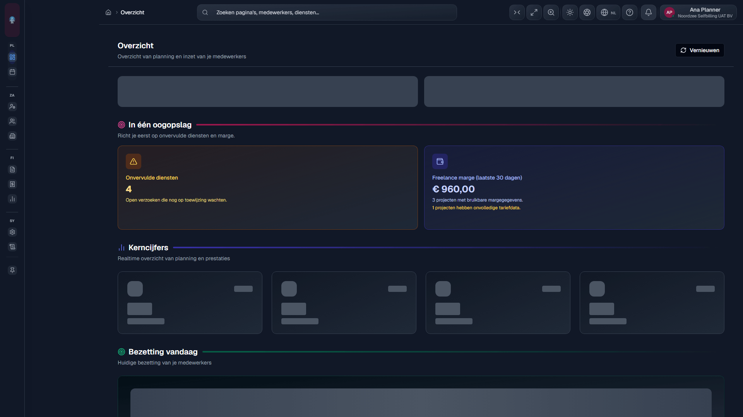Viewport: 743px width, 417px height.
Task: Click the wallet icon on Freelance marge card
Action: (440, 161)
